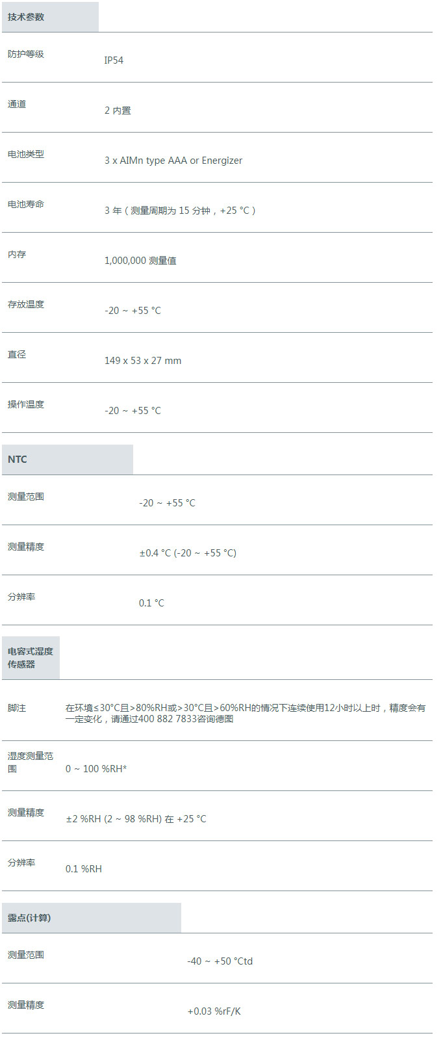Click the 操作温度 row label
The image size is (443, 1040).
click(26, 404)
